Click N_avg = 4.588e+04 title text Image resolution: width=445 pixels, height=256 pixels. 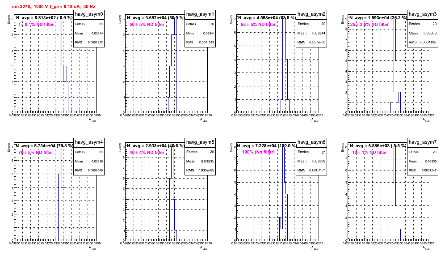(267, 17)
